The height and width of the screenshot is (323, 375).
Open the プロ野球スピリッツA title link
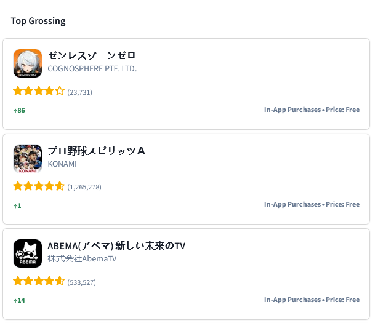click(97, 151)
